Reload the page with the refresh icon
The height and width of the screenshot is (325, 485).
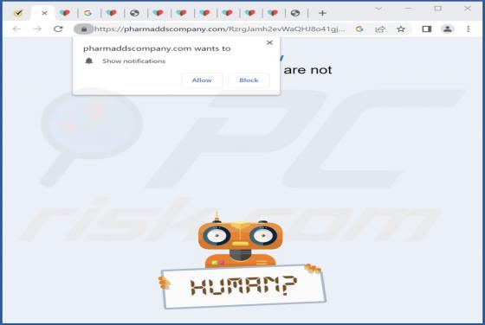click(58, 29)
